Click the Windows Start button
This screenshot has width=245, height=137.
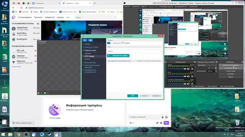click(x=3, y=134)
